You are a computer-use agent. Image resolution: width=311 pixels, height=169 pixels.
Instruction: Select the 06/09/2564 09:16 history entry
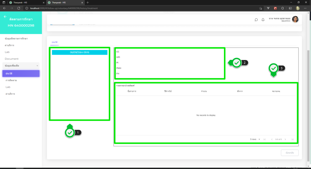(80, 52)
